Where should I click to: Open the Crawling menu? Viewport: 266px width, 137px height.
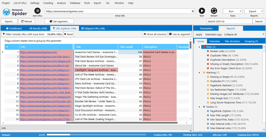pos(48,3)
